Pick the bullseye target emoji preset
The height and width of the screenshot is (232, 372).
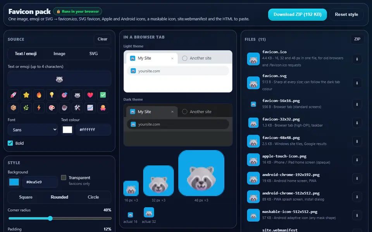pyautogui.click(x=65, y=95)
